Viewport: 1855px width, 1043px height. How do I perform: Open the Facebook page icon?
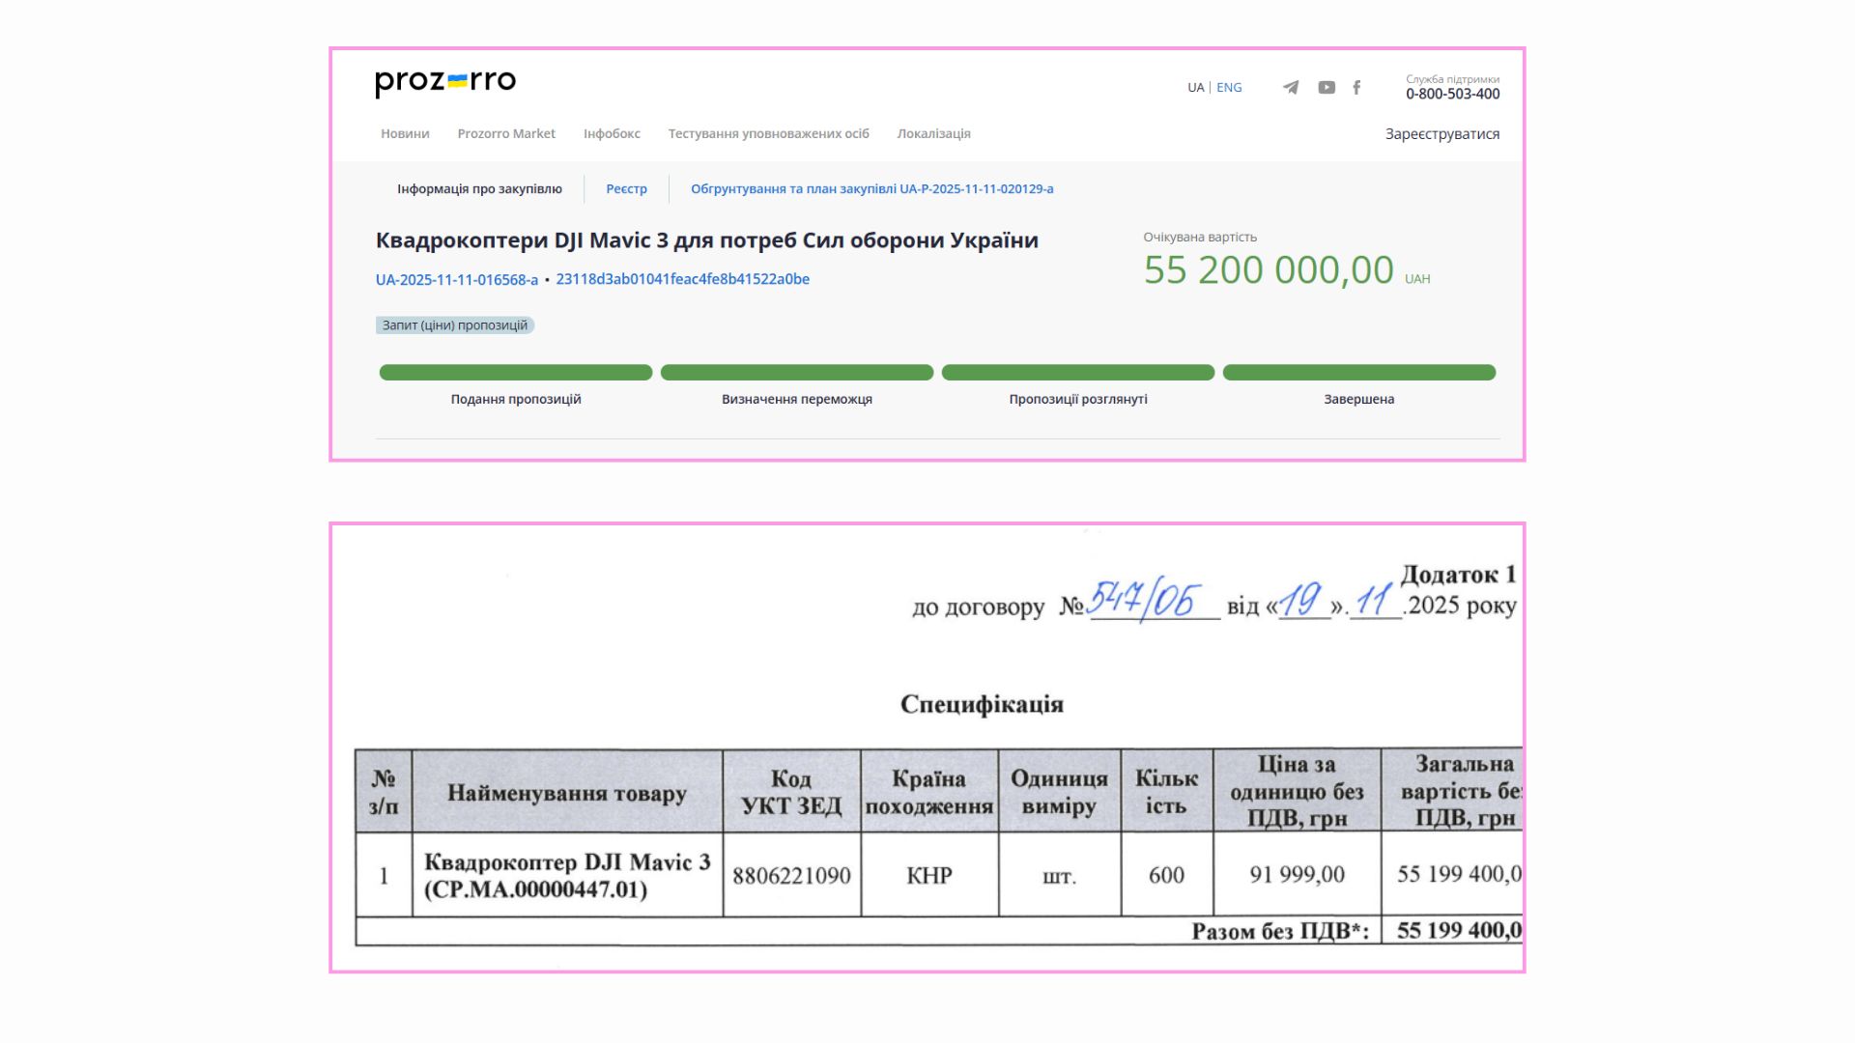(x=1356, y=88)
